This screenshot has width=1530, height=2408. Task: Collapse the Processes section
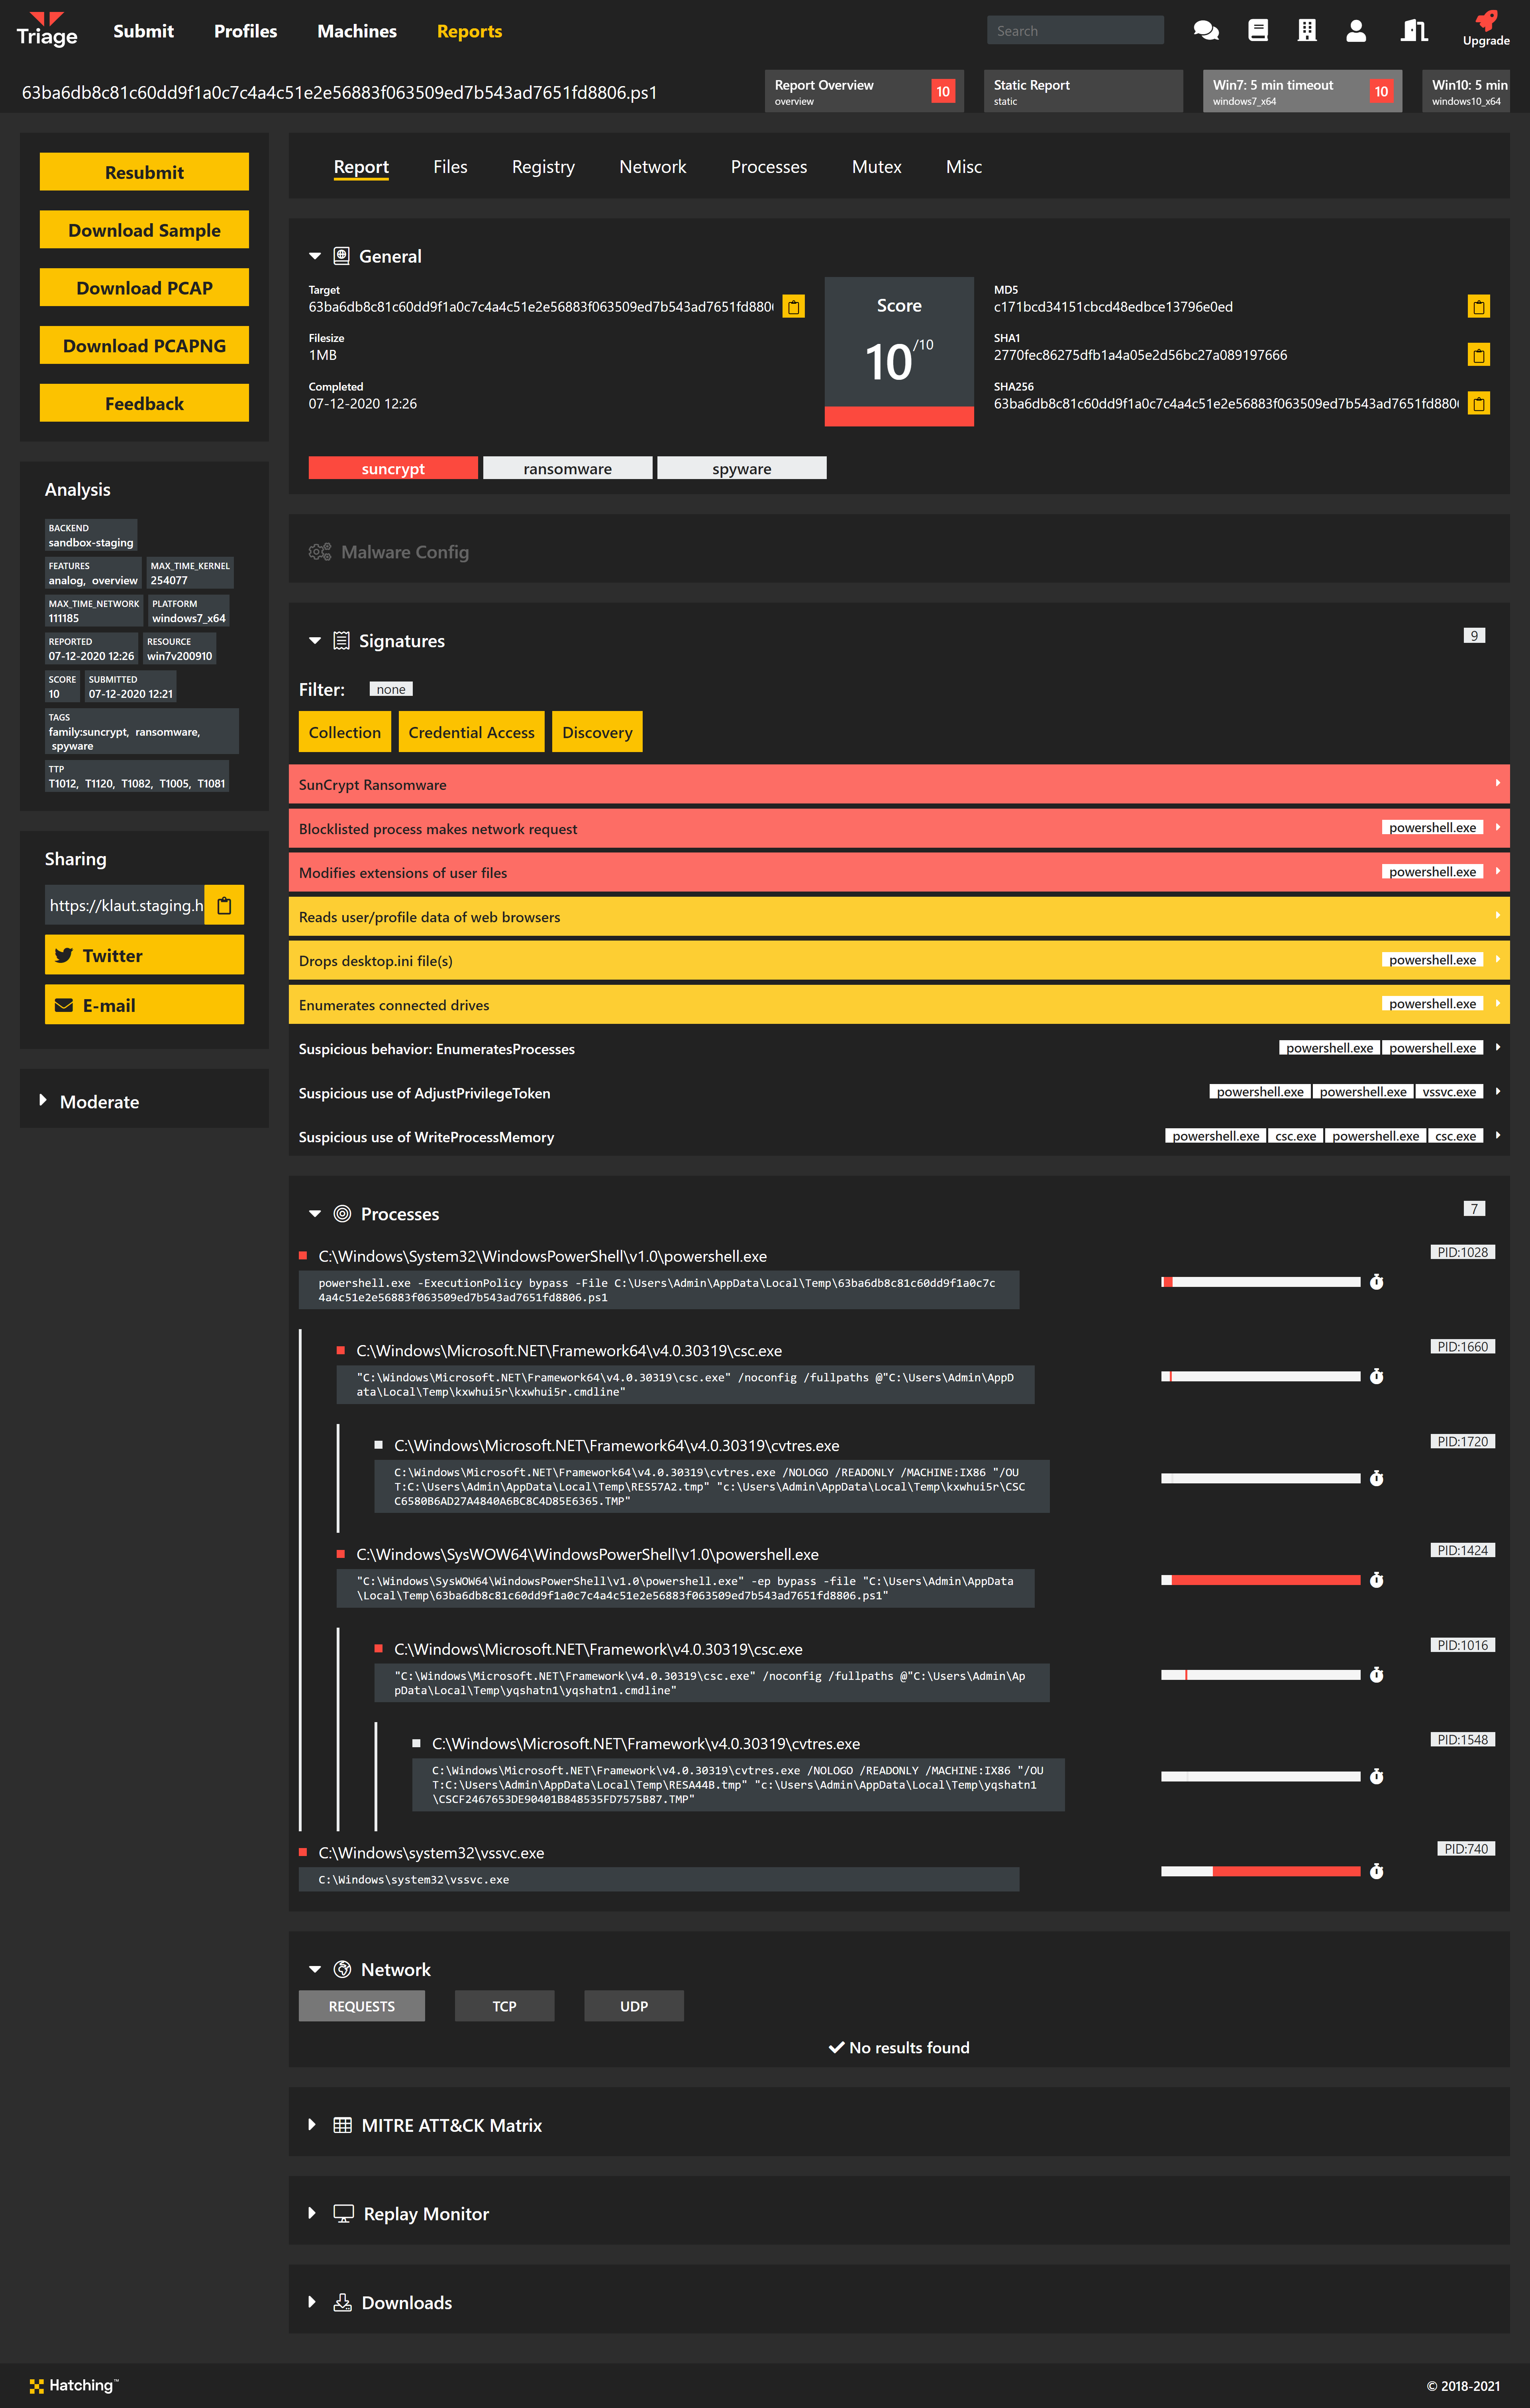click(x=315, y=1214)
